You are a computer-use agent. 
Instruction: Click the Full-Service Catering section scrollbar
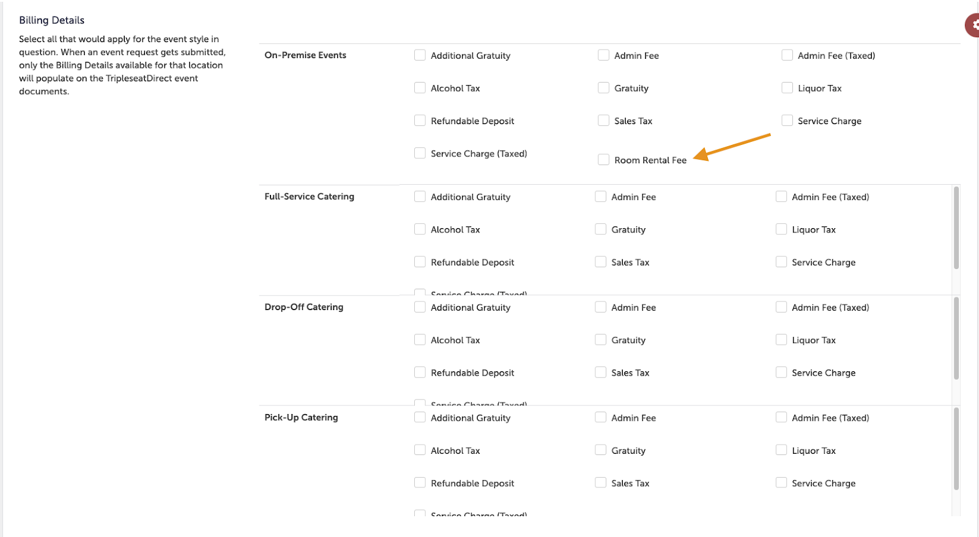tap(956, 228)
